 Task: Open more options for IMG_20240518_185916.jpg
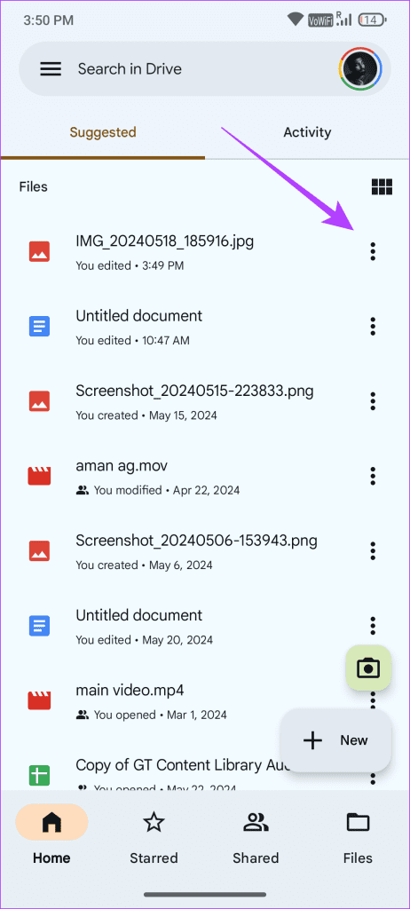373,251
